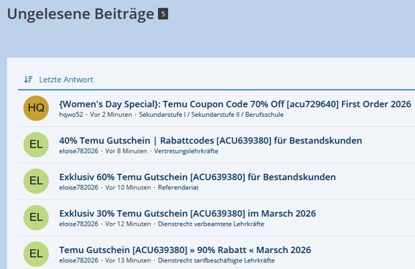Visit the hqwo52 user profile link

click(x=71, y=115)
